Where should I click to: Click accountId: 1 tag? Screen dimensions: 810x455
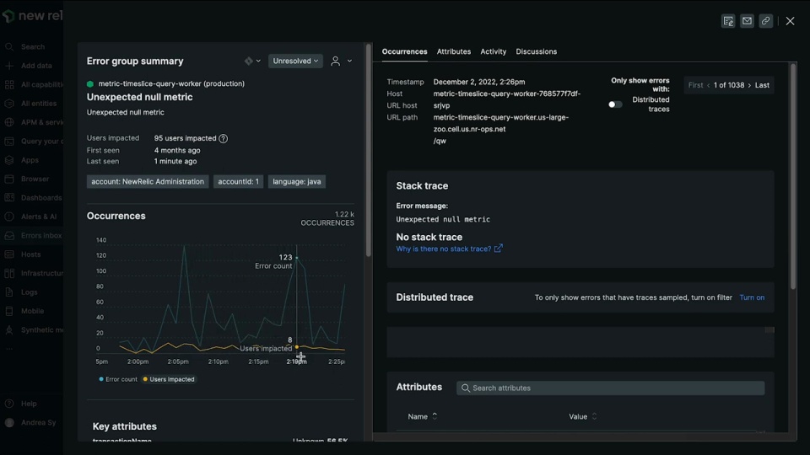click(x=238, y=182)
